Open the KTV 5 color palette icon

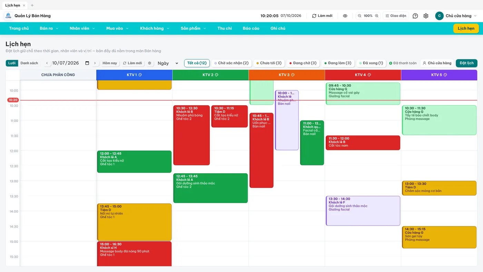445,75
